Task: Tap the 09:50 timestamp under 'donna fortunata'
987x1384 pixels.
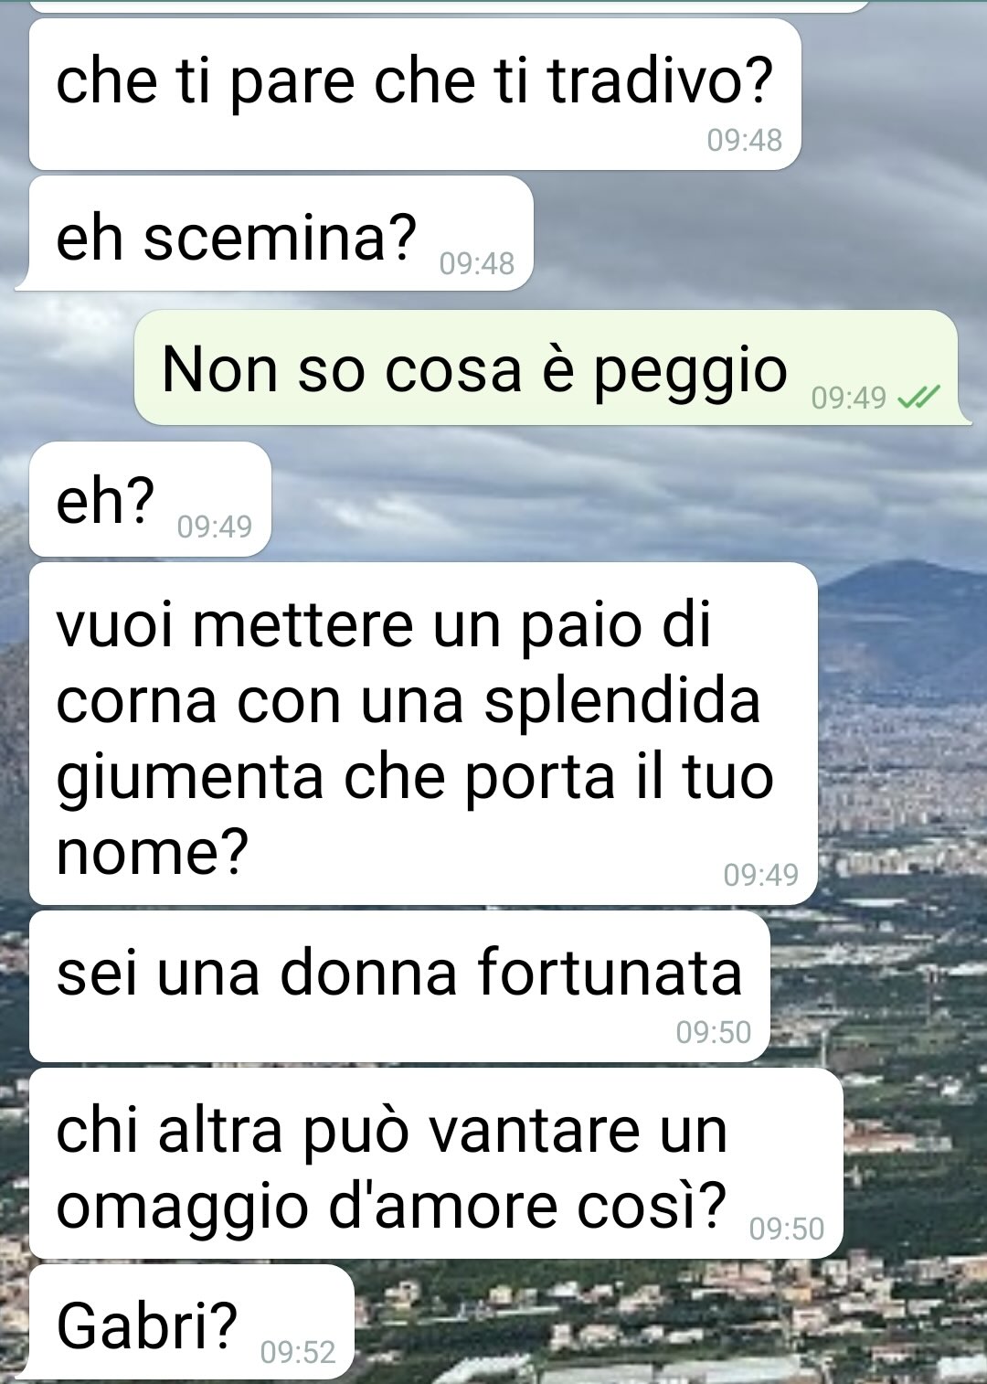Action: pyautogui.click(x=714, y=1032)
